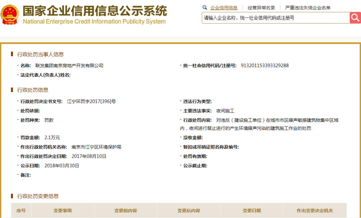
Task: Click decision date 2017年08月10日
Action: [x=89, y=156]
